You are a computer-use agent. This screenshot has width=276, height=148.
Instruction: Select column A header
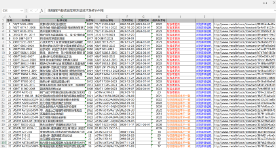coord(9,17)
